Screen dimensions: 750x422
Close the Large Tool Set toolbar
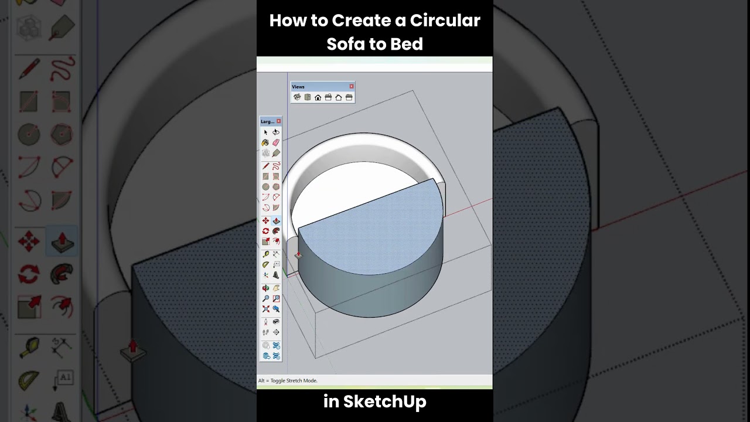[x=278, y=121]
